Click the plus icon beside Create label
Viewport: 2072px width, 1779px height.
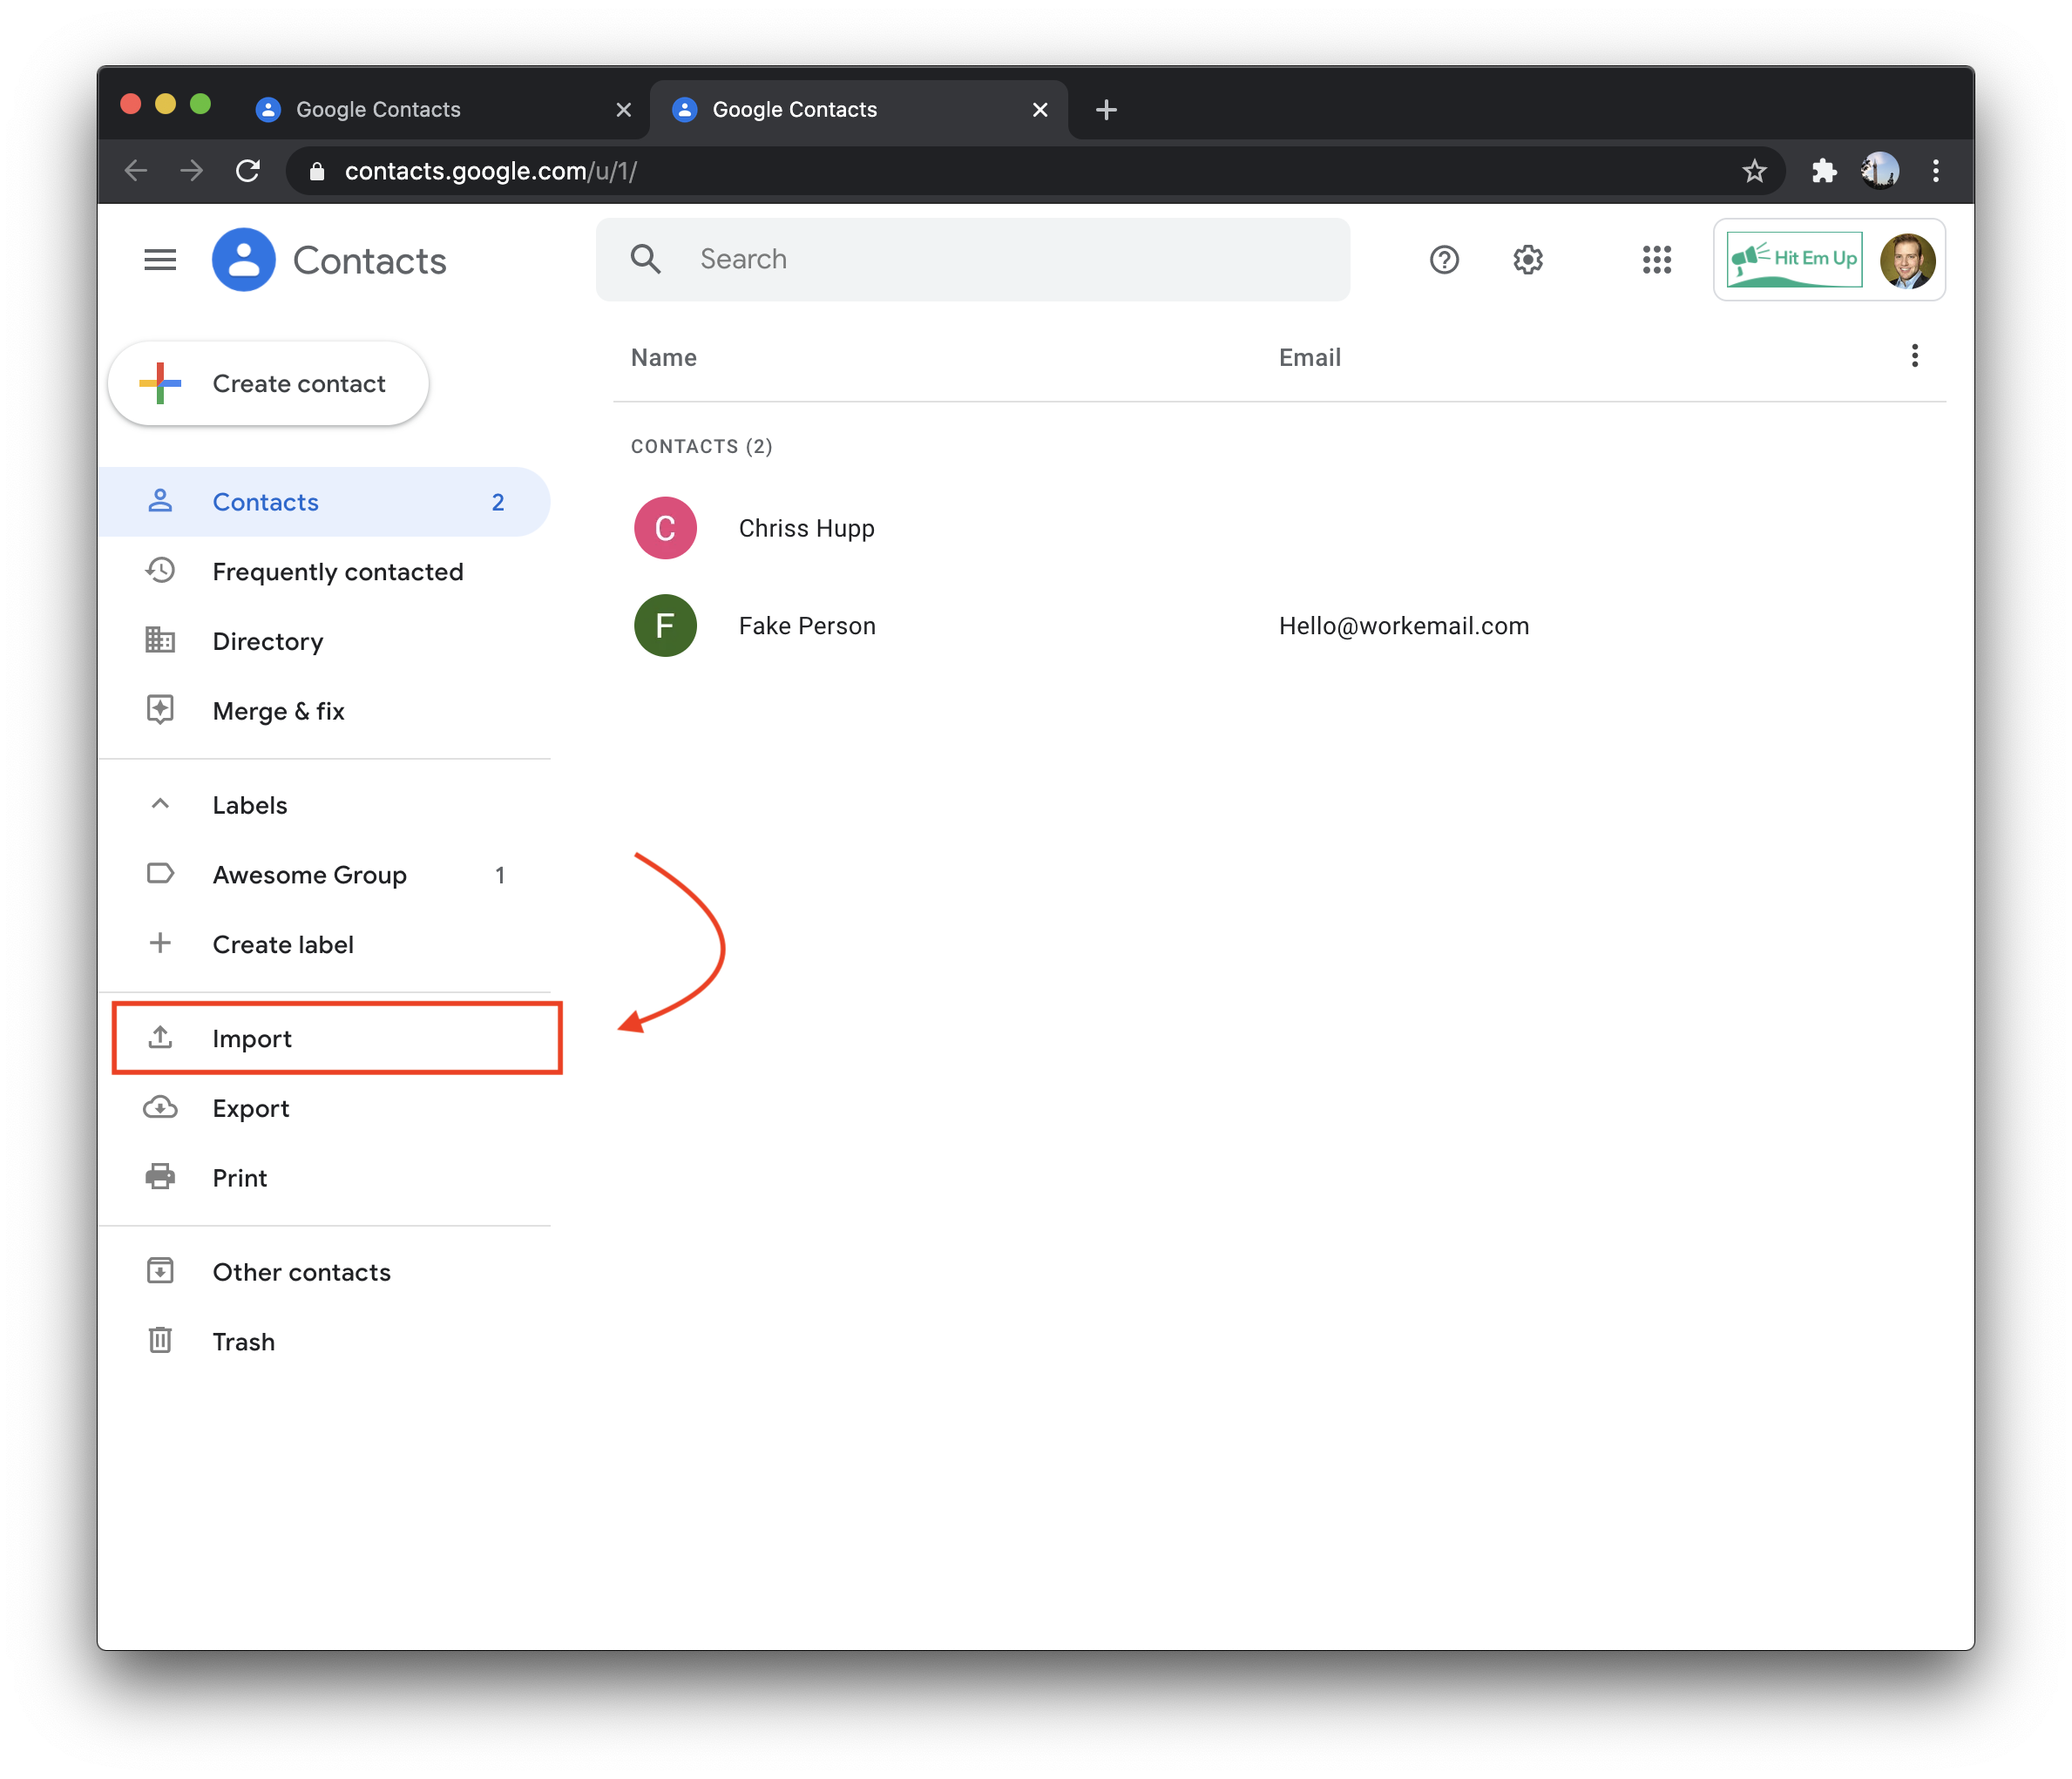160,943
